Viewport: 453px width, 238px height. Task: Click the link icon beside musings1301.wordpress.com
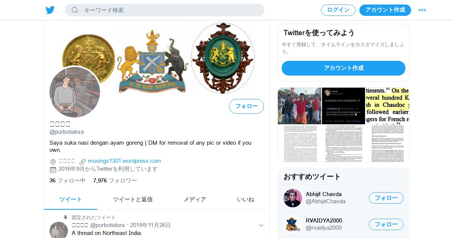tap(83, 161)
